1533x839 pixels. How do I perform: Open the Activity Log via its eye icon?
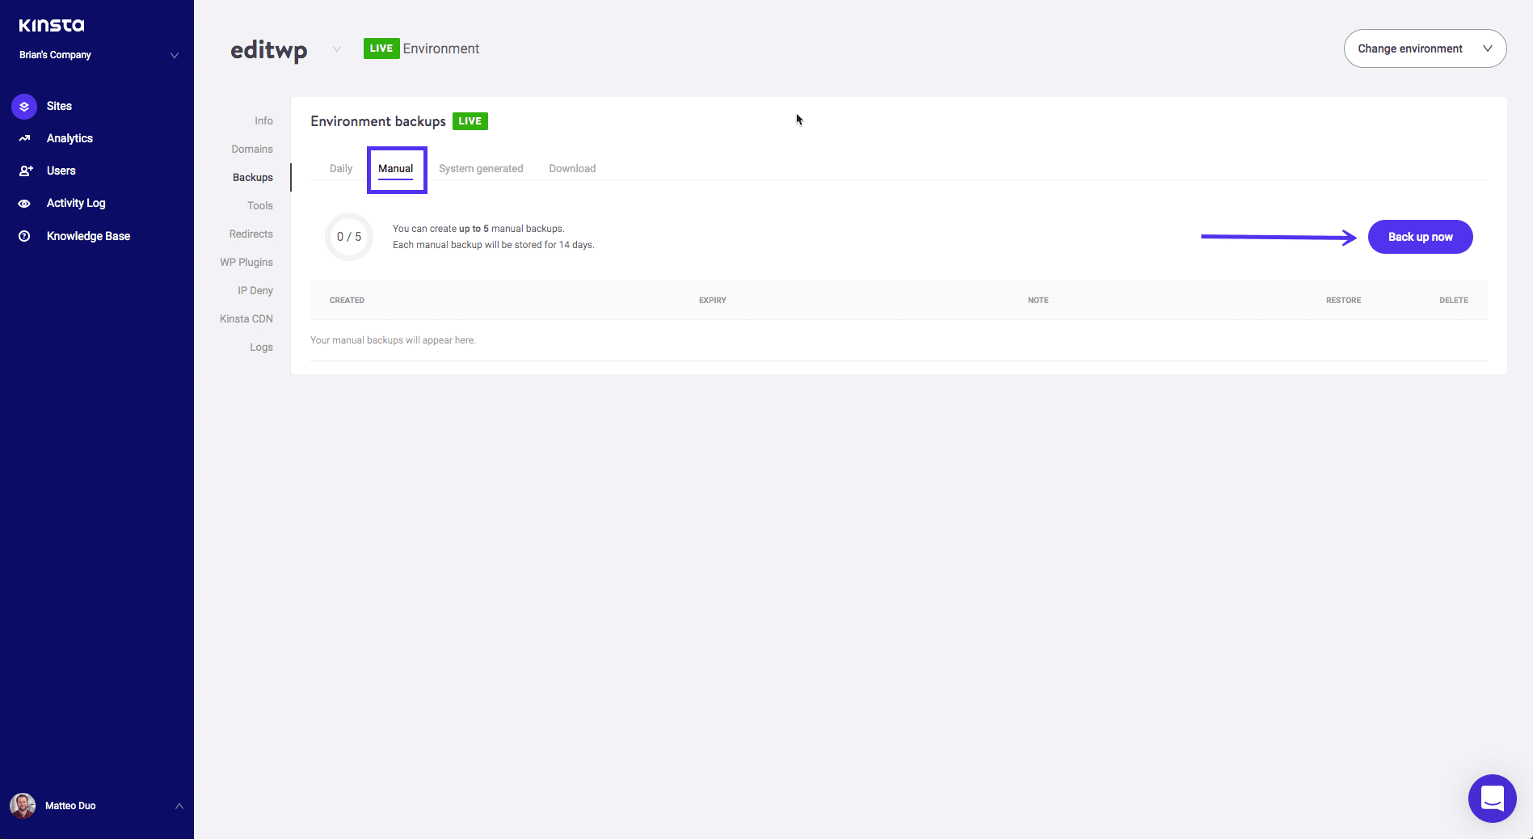tap(23, 203)
